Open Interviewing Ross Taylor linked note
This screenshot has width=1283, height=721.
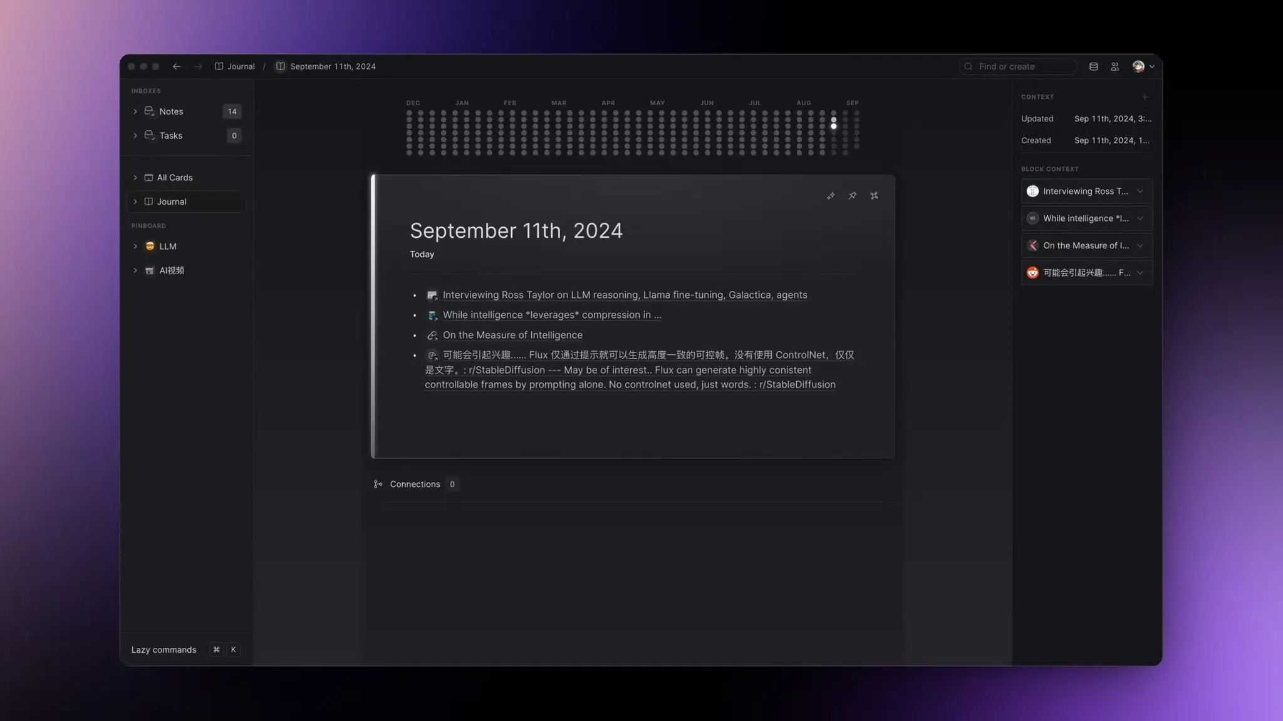click(625, 295)
